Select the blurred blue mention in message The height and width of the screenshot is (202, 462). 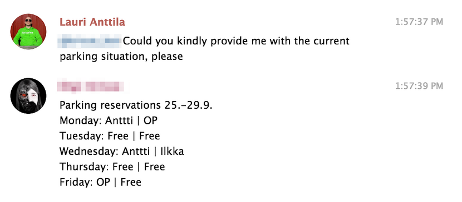pos(90,41)
